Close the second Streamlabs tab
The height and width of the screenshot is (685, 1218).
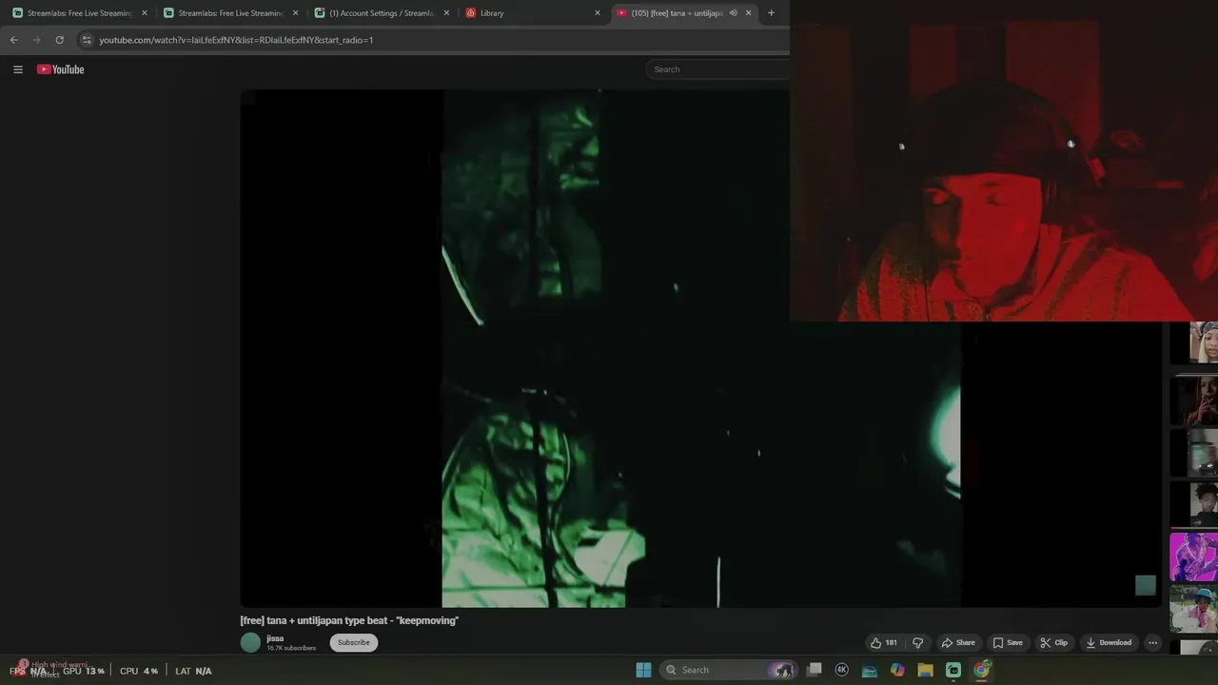point(296,13)
